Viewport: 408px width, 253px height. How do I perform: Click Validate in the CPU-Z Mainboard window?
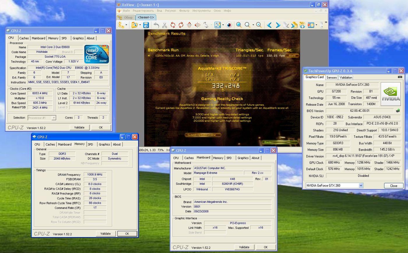coord(244,247)
